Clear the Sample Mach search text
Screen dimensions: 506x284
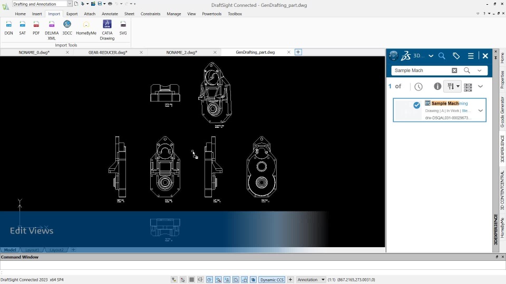(x=454, y=70)
